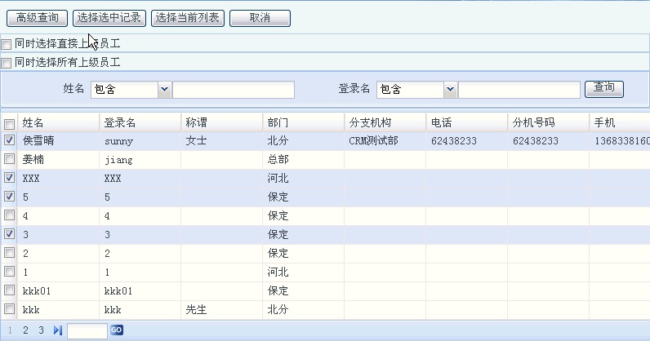Go to page 2 of results
This screenshot has height=341, width=650.
[x=25, y=330]
